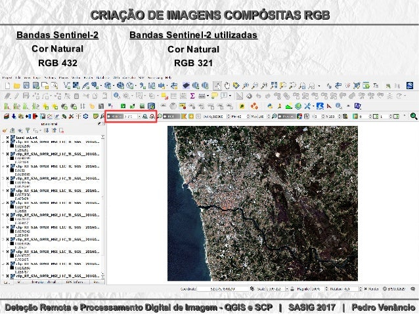
Task: Select the Pan Map hand tool
Action: coord(227,86)
